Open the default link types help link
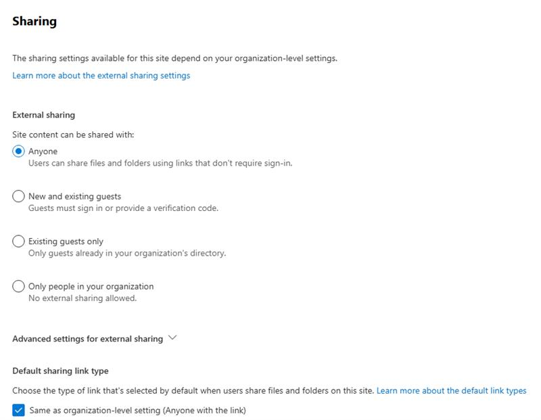541x420 pixels. click(x=451, y=391)
